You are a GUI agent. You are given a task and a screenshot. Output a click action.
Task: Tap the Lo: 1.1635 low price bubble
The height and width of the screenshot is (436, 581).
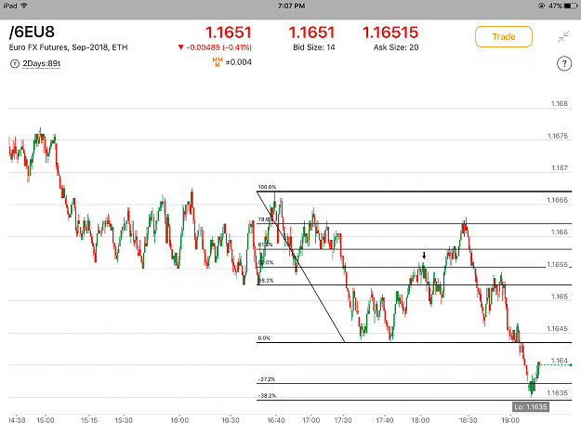530,407
